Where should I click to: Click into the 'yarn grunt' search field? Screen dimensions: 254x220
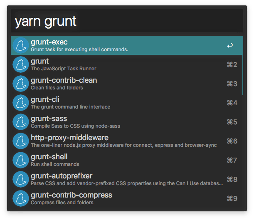point(127,21)
